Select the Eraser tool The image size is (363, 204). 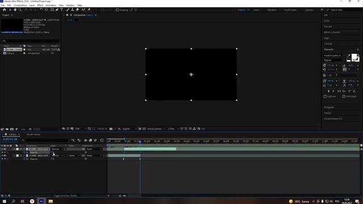pos(77,10)
